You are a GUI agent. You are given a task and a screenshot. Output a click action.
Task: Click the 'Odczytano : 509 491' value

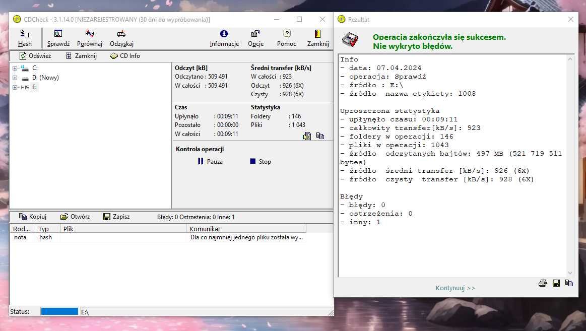(201, 77)
